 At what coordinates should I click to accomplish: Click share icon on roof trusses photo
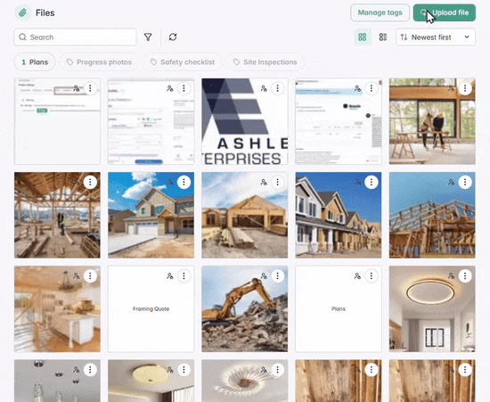pos(452,182)
